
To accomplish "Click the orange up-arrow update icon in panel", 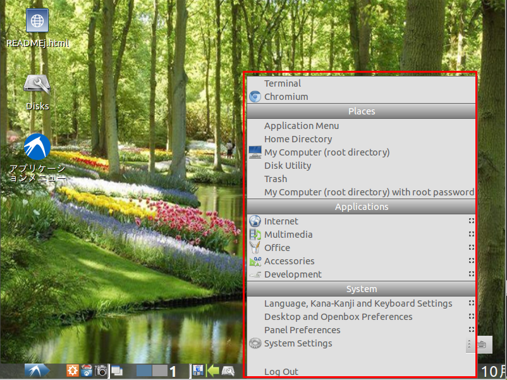I will coord(73,371).
